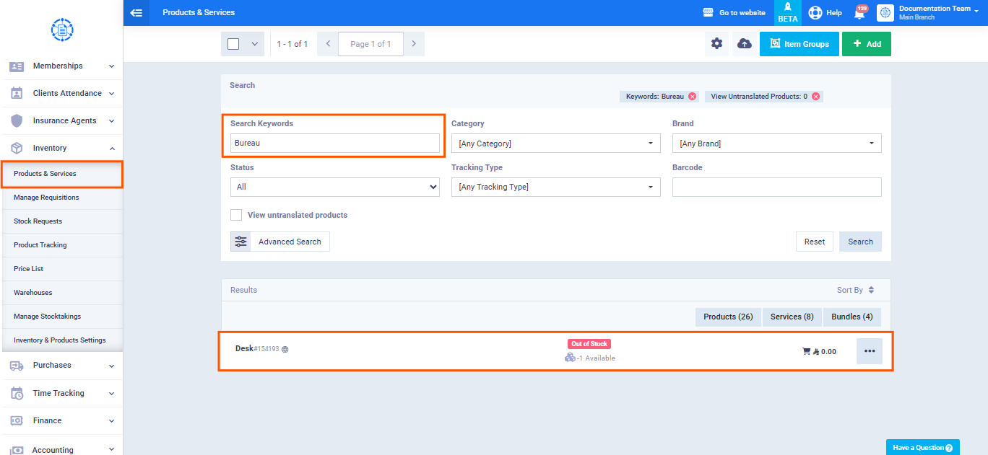The image size is (988, 455).
Task: Click the Go to website icon
Action: click(708, 12)
